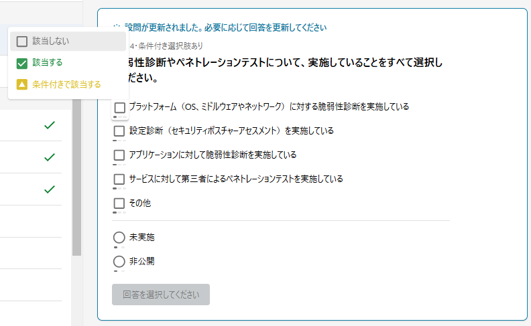Check プラットフォーム脆弱性診断 option
The height and width of the screenshot is (326, 531).
(119, 108)
